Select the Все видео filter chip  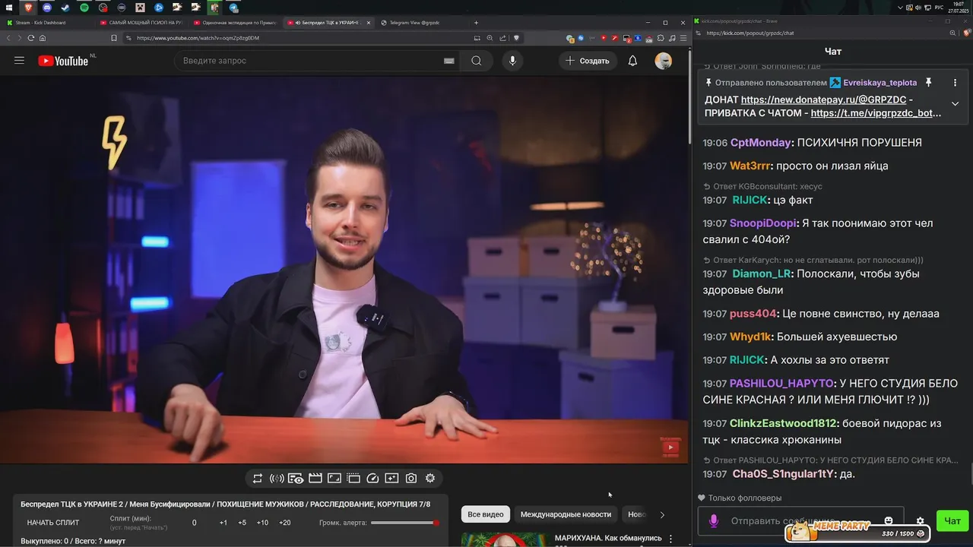485,514
